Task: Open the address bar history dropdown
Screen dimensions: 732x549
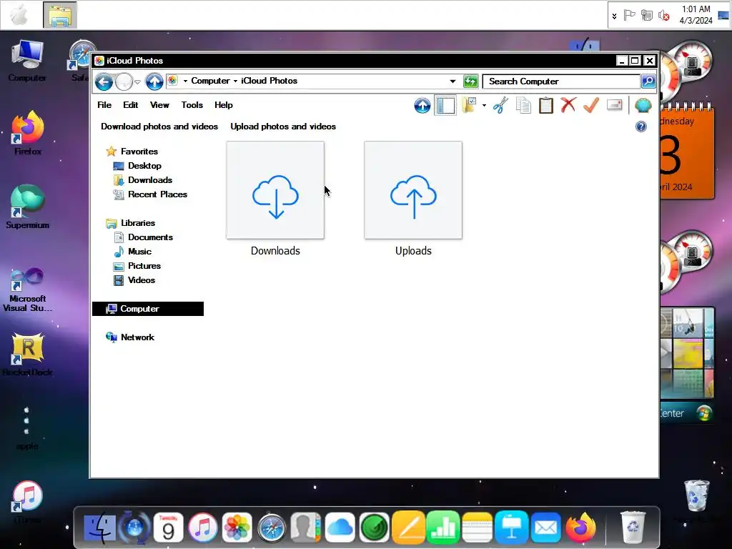Action: pos(452,81)
